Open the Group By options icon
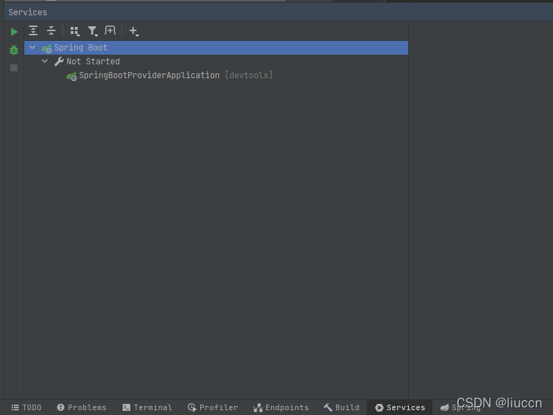The image size is (553, 415). (x=75, y=31)
